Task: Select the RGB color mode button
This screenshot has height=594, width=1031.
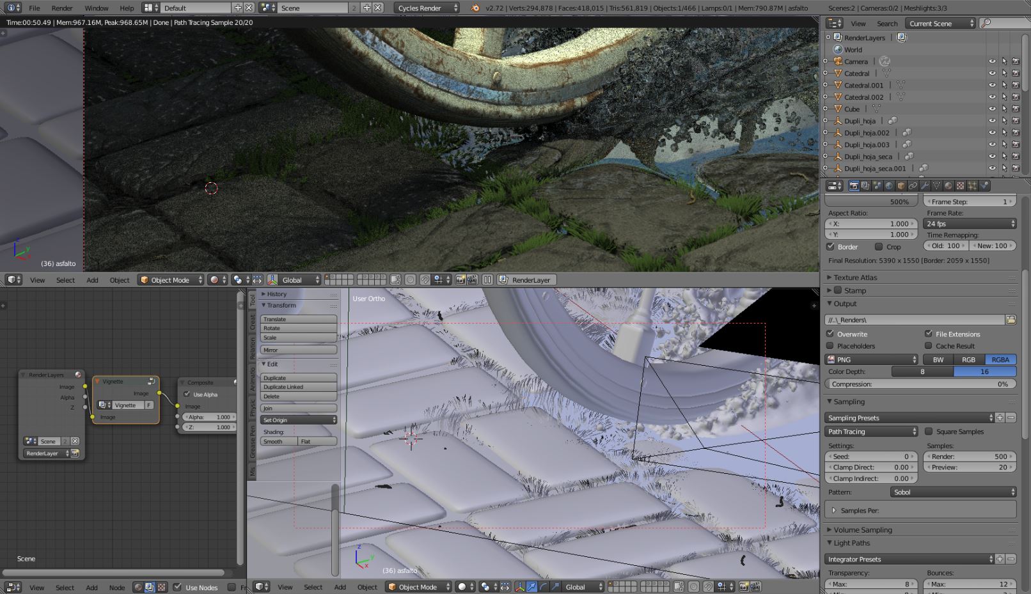Action: click(x=968, y=360)
